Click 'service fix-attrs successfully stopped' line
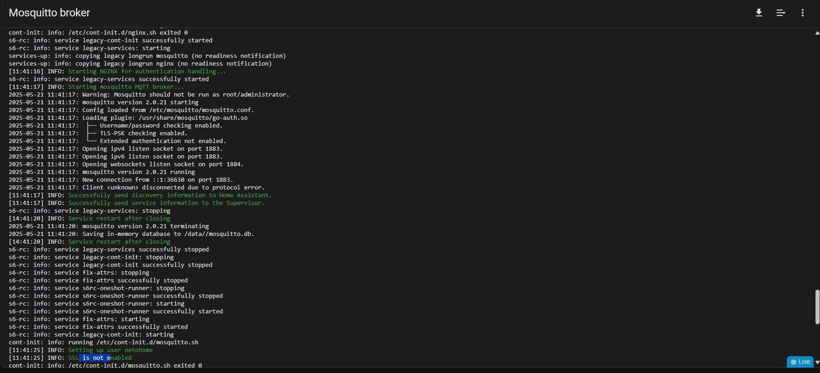This screenshot has height=373, width=820. pos(98,280)
